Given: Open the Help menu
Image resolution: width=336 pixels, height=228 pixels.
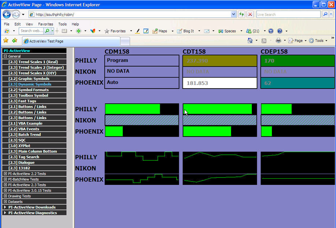Looking at the screenshot, I should point(75,24).
